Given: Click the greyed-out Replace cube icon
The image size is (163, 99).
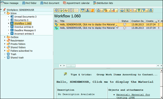Looking at the screenshot, I should [x=76, y=10].
